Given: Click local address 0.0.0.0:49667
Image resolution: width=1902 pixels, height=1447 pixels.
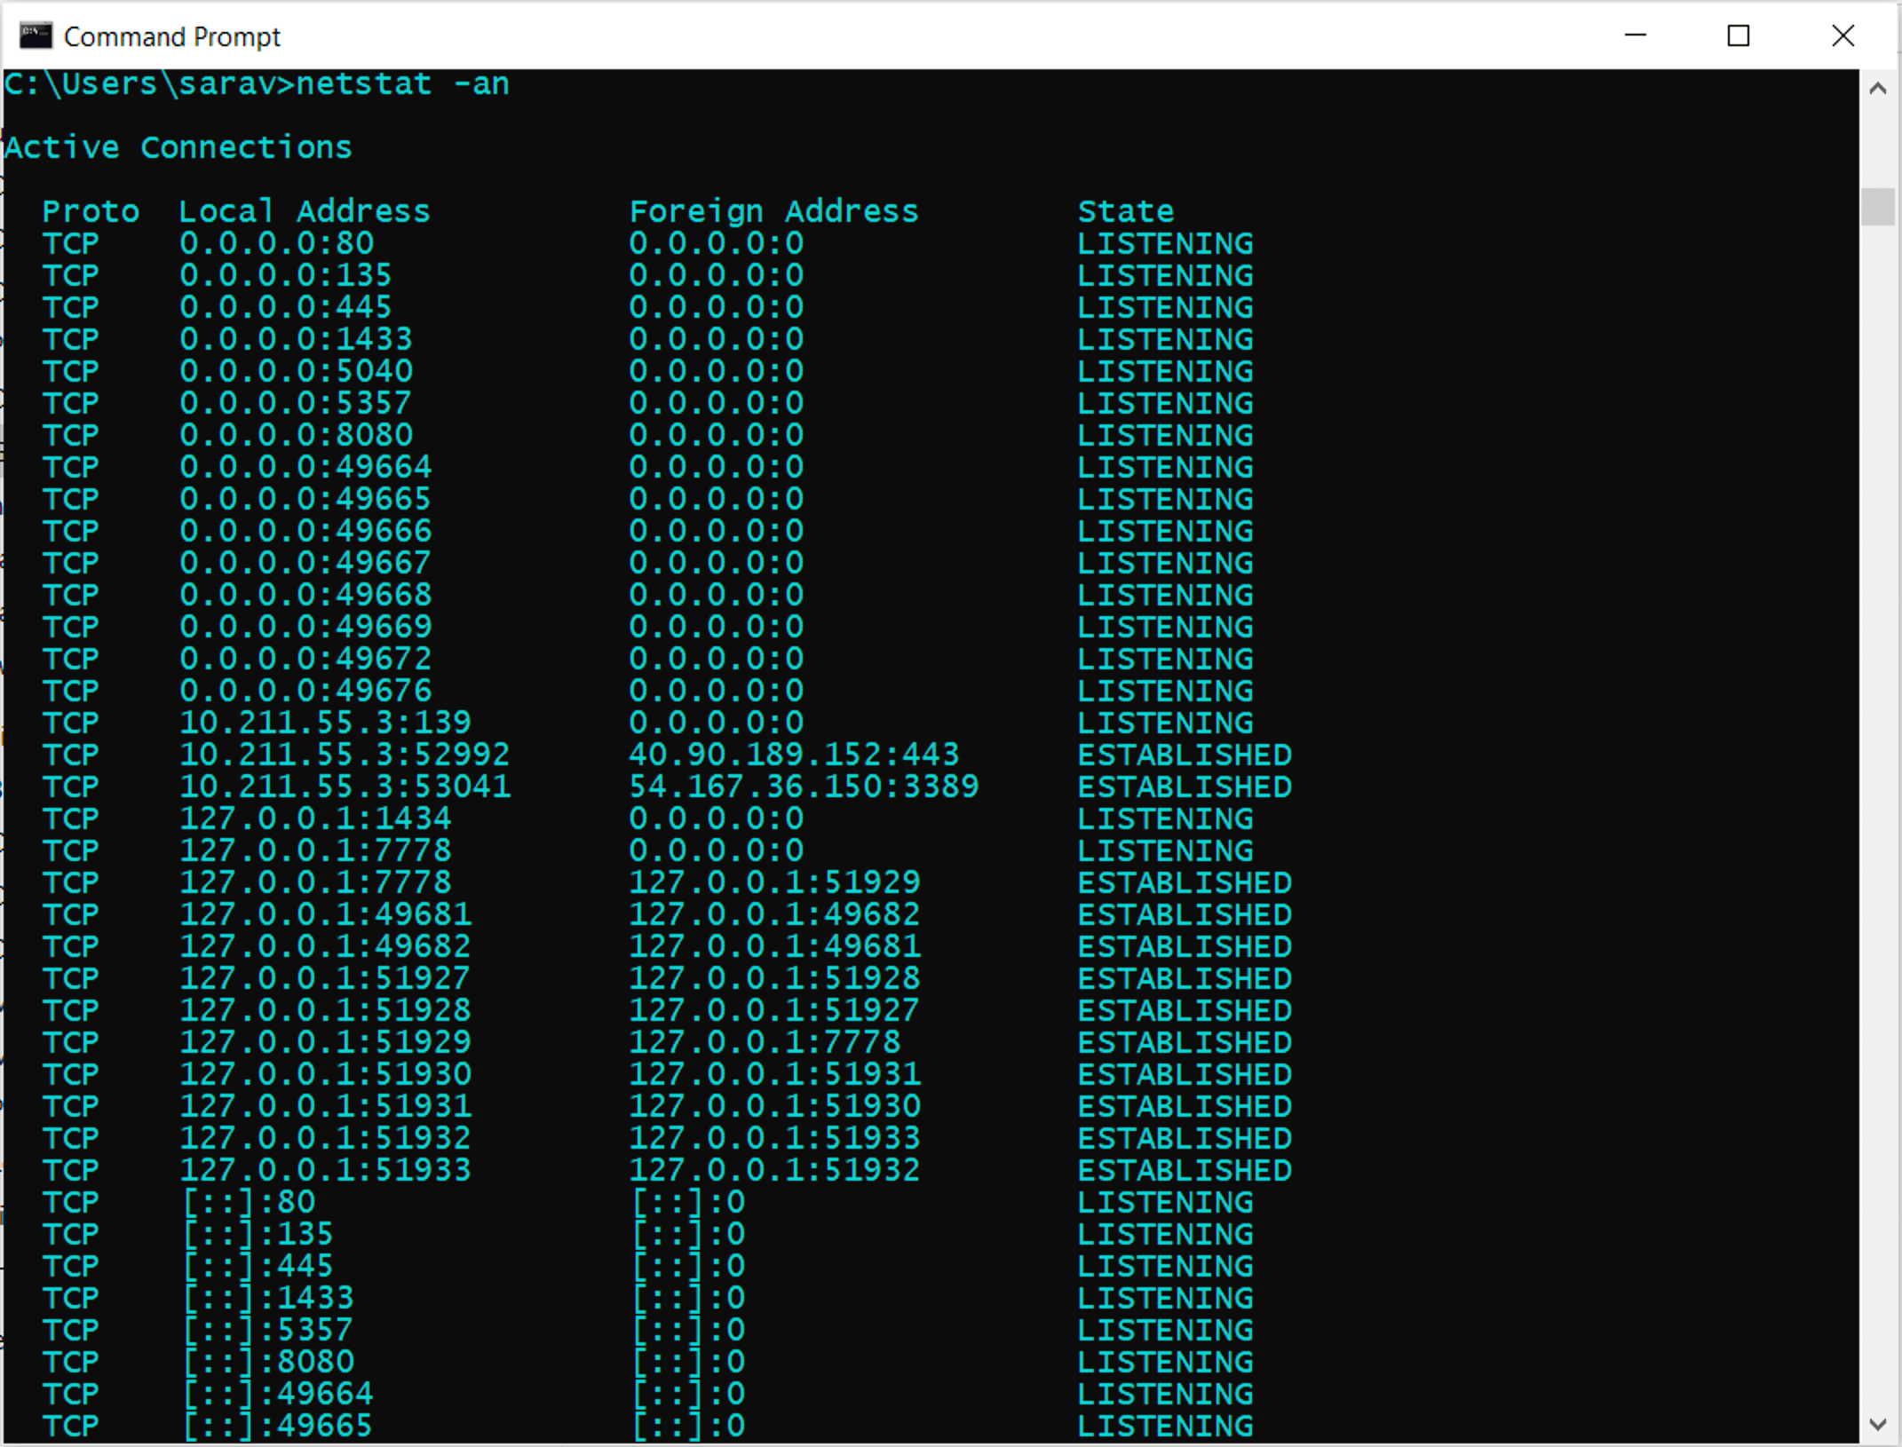Looking at the screenshot, I should pyautogui.click(x=305, y=563).
